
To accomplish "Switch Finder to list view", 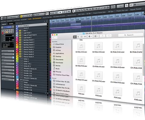I will 78,37.
